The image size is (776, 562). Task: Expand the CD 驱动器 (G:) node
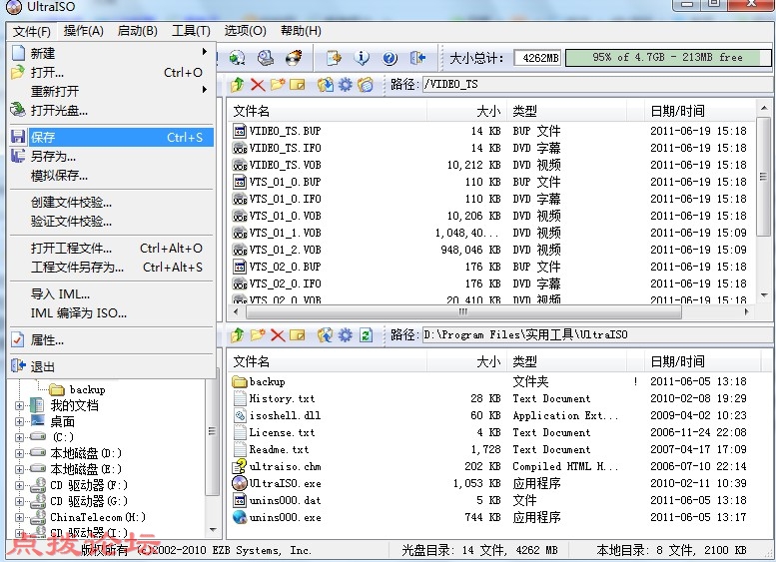click(19, 501)
